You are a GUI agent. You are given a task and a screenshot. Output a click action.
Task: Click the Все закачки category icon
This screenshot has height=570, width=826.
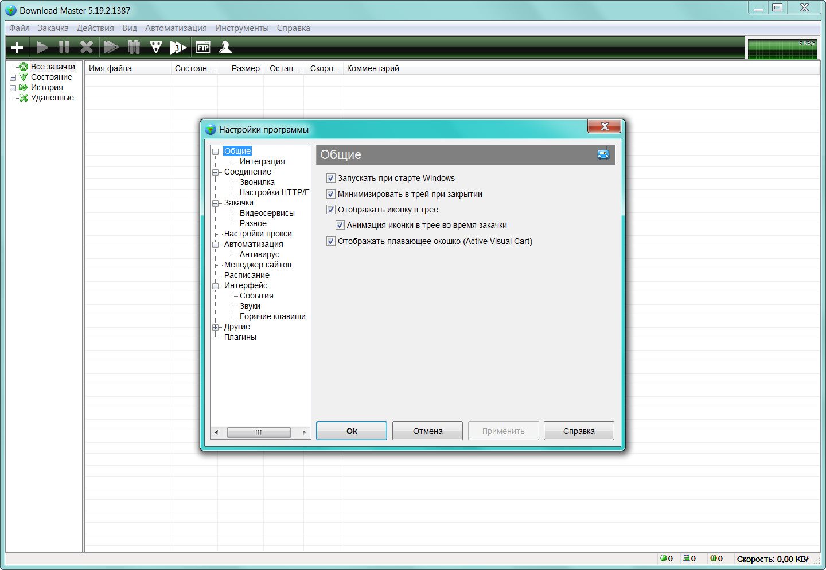(x=24, y=67)
